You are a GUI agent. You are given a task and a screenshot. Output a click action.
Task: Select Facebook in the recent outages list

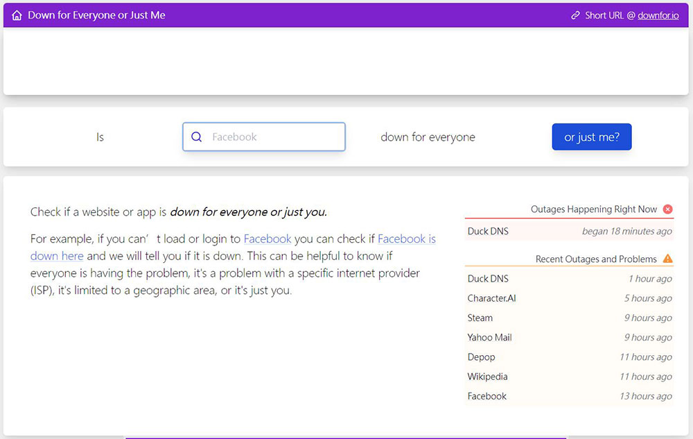[487, 396]
